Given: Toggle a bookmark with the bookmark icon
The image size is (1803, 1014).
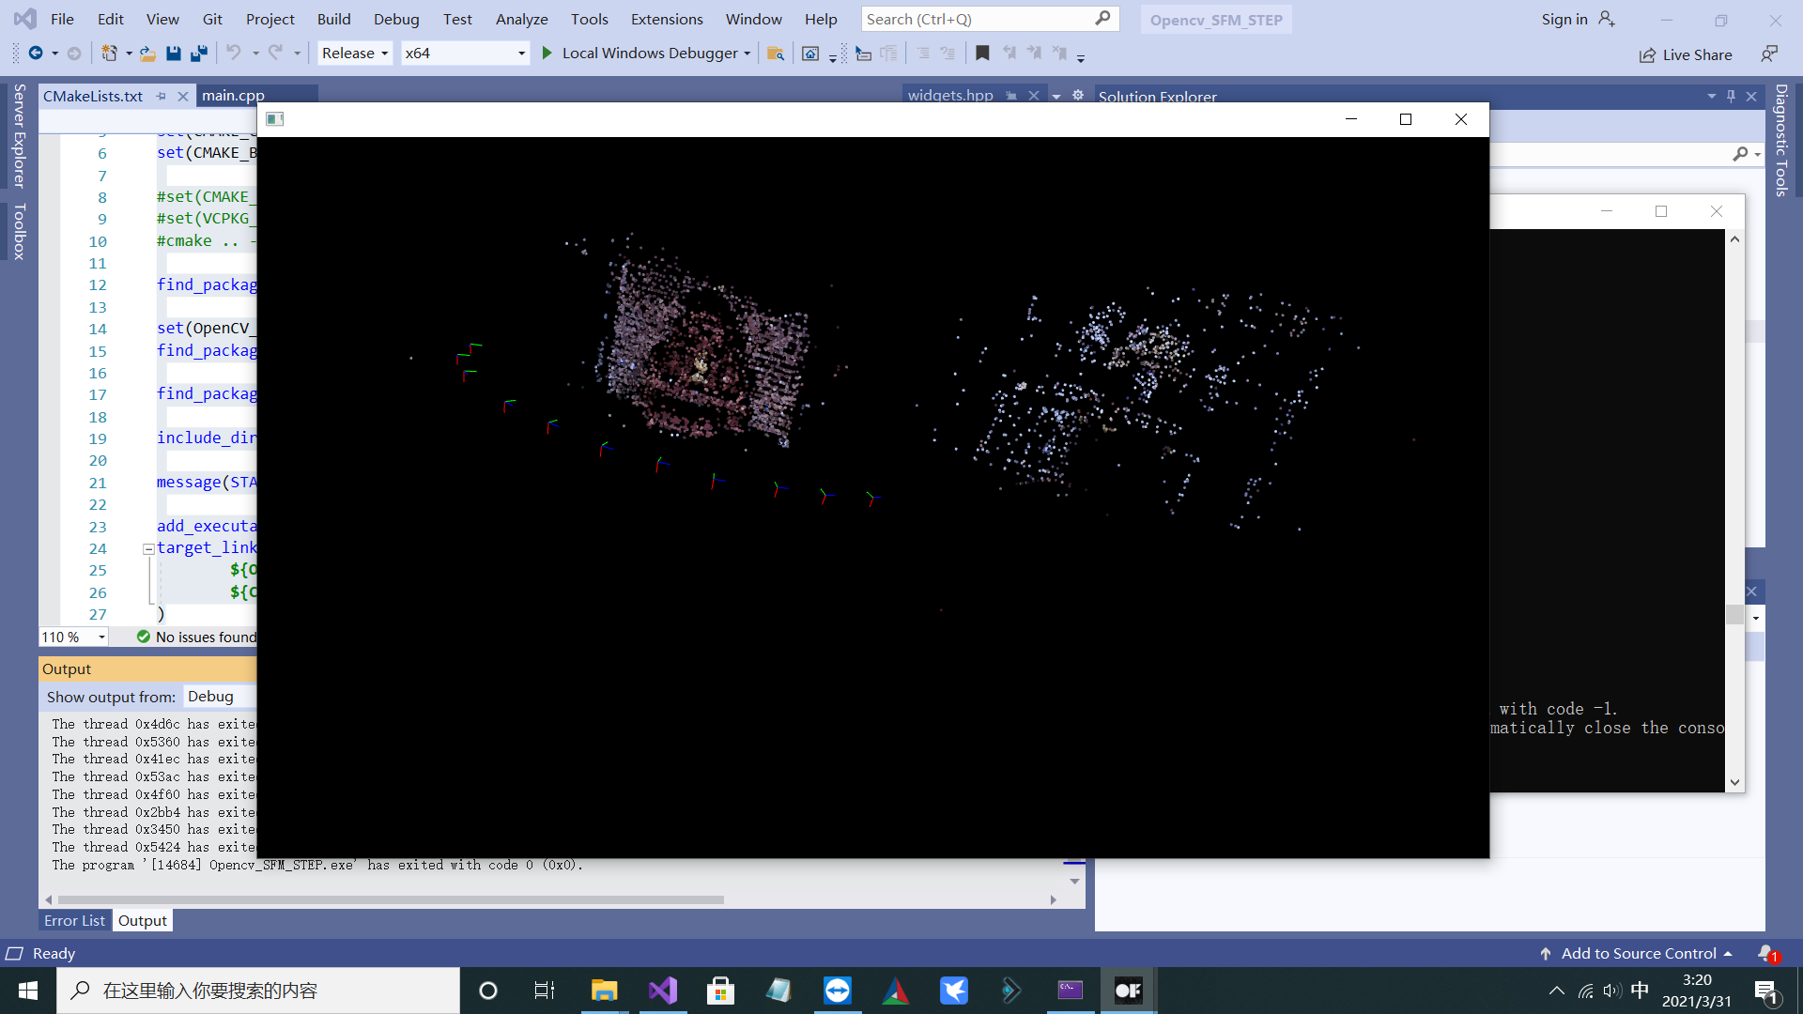Looking at the screenshot, I should pos(983,54).
